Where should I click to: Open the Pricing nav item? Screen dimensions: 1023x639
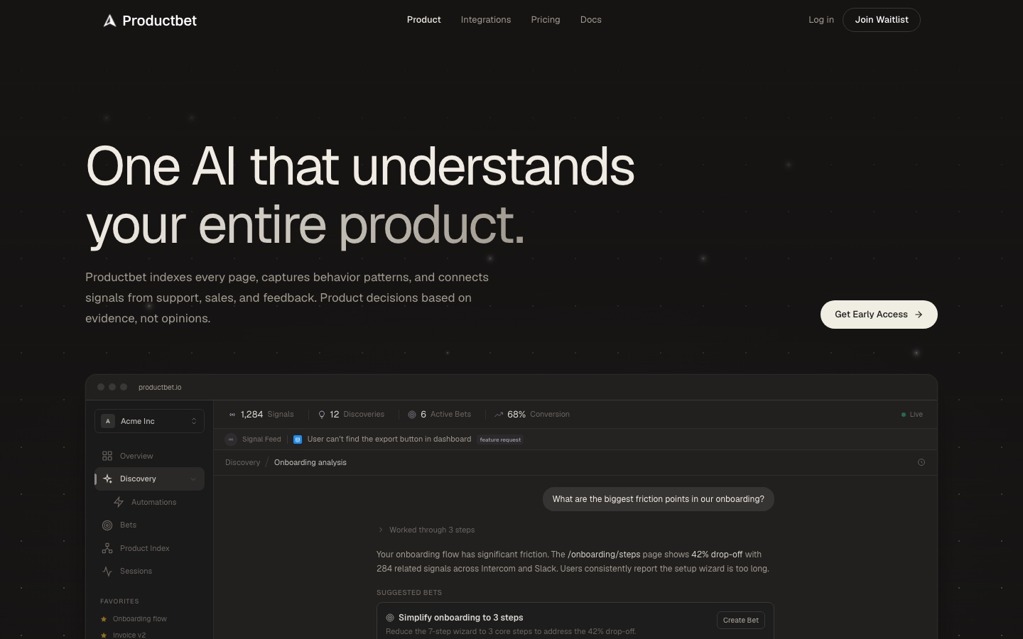546,20
